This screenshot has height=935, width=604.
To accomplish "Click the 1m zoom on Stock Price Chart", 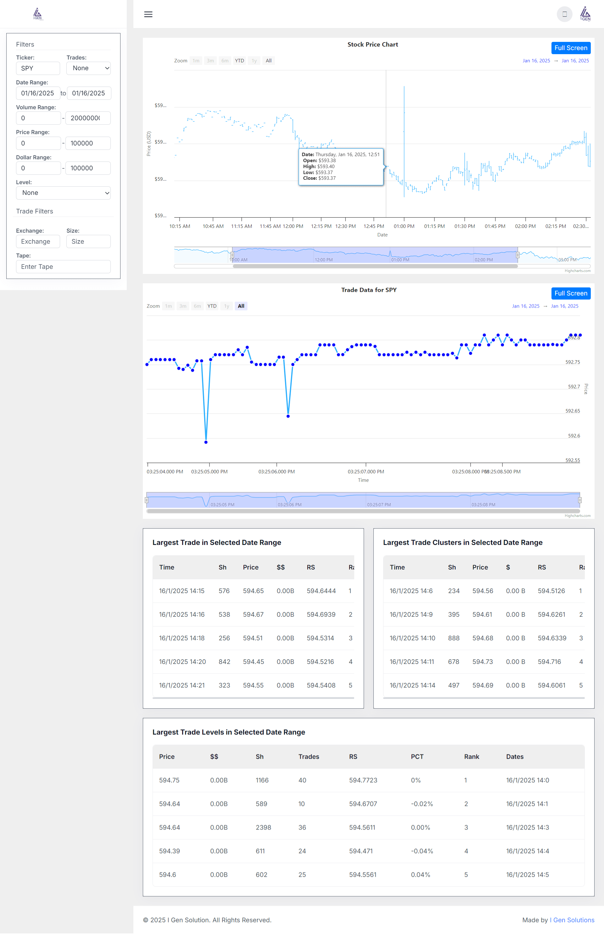I will (x=196, y=61).
